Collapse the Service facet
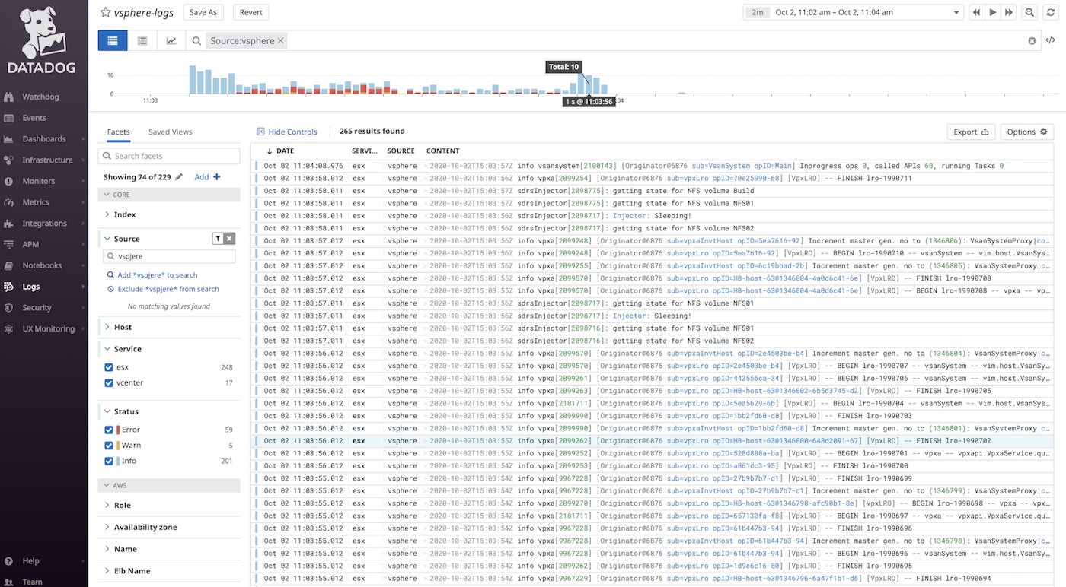Screen dimensions: 1066x587 (x=128, y=349)
